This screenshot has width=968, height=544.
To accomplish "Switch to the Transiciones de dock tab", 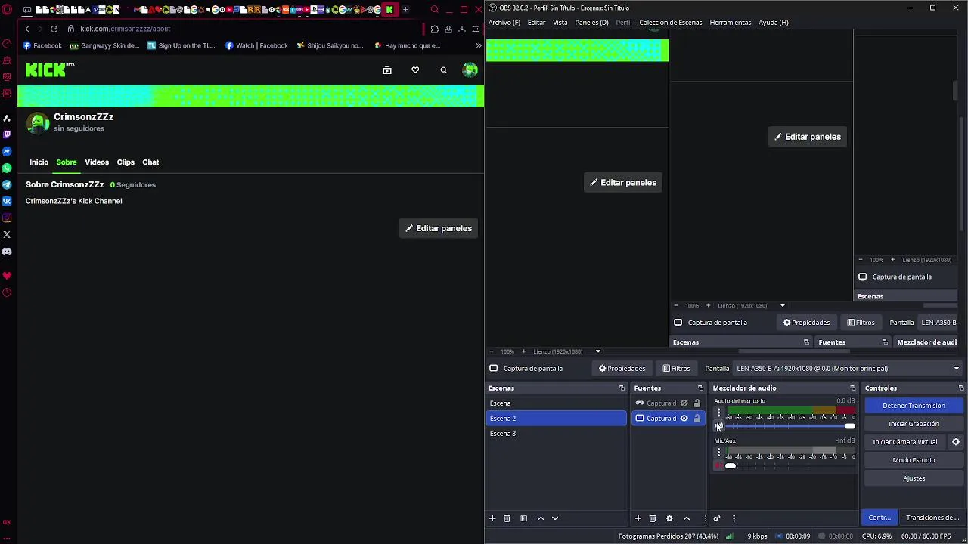I will 932,518.
